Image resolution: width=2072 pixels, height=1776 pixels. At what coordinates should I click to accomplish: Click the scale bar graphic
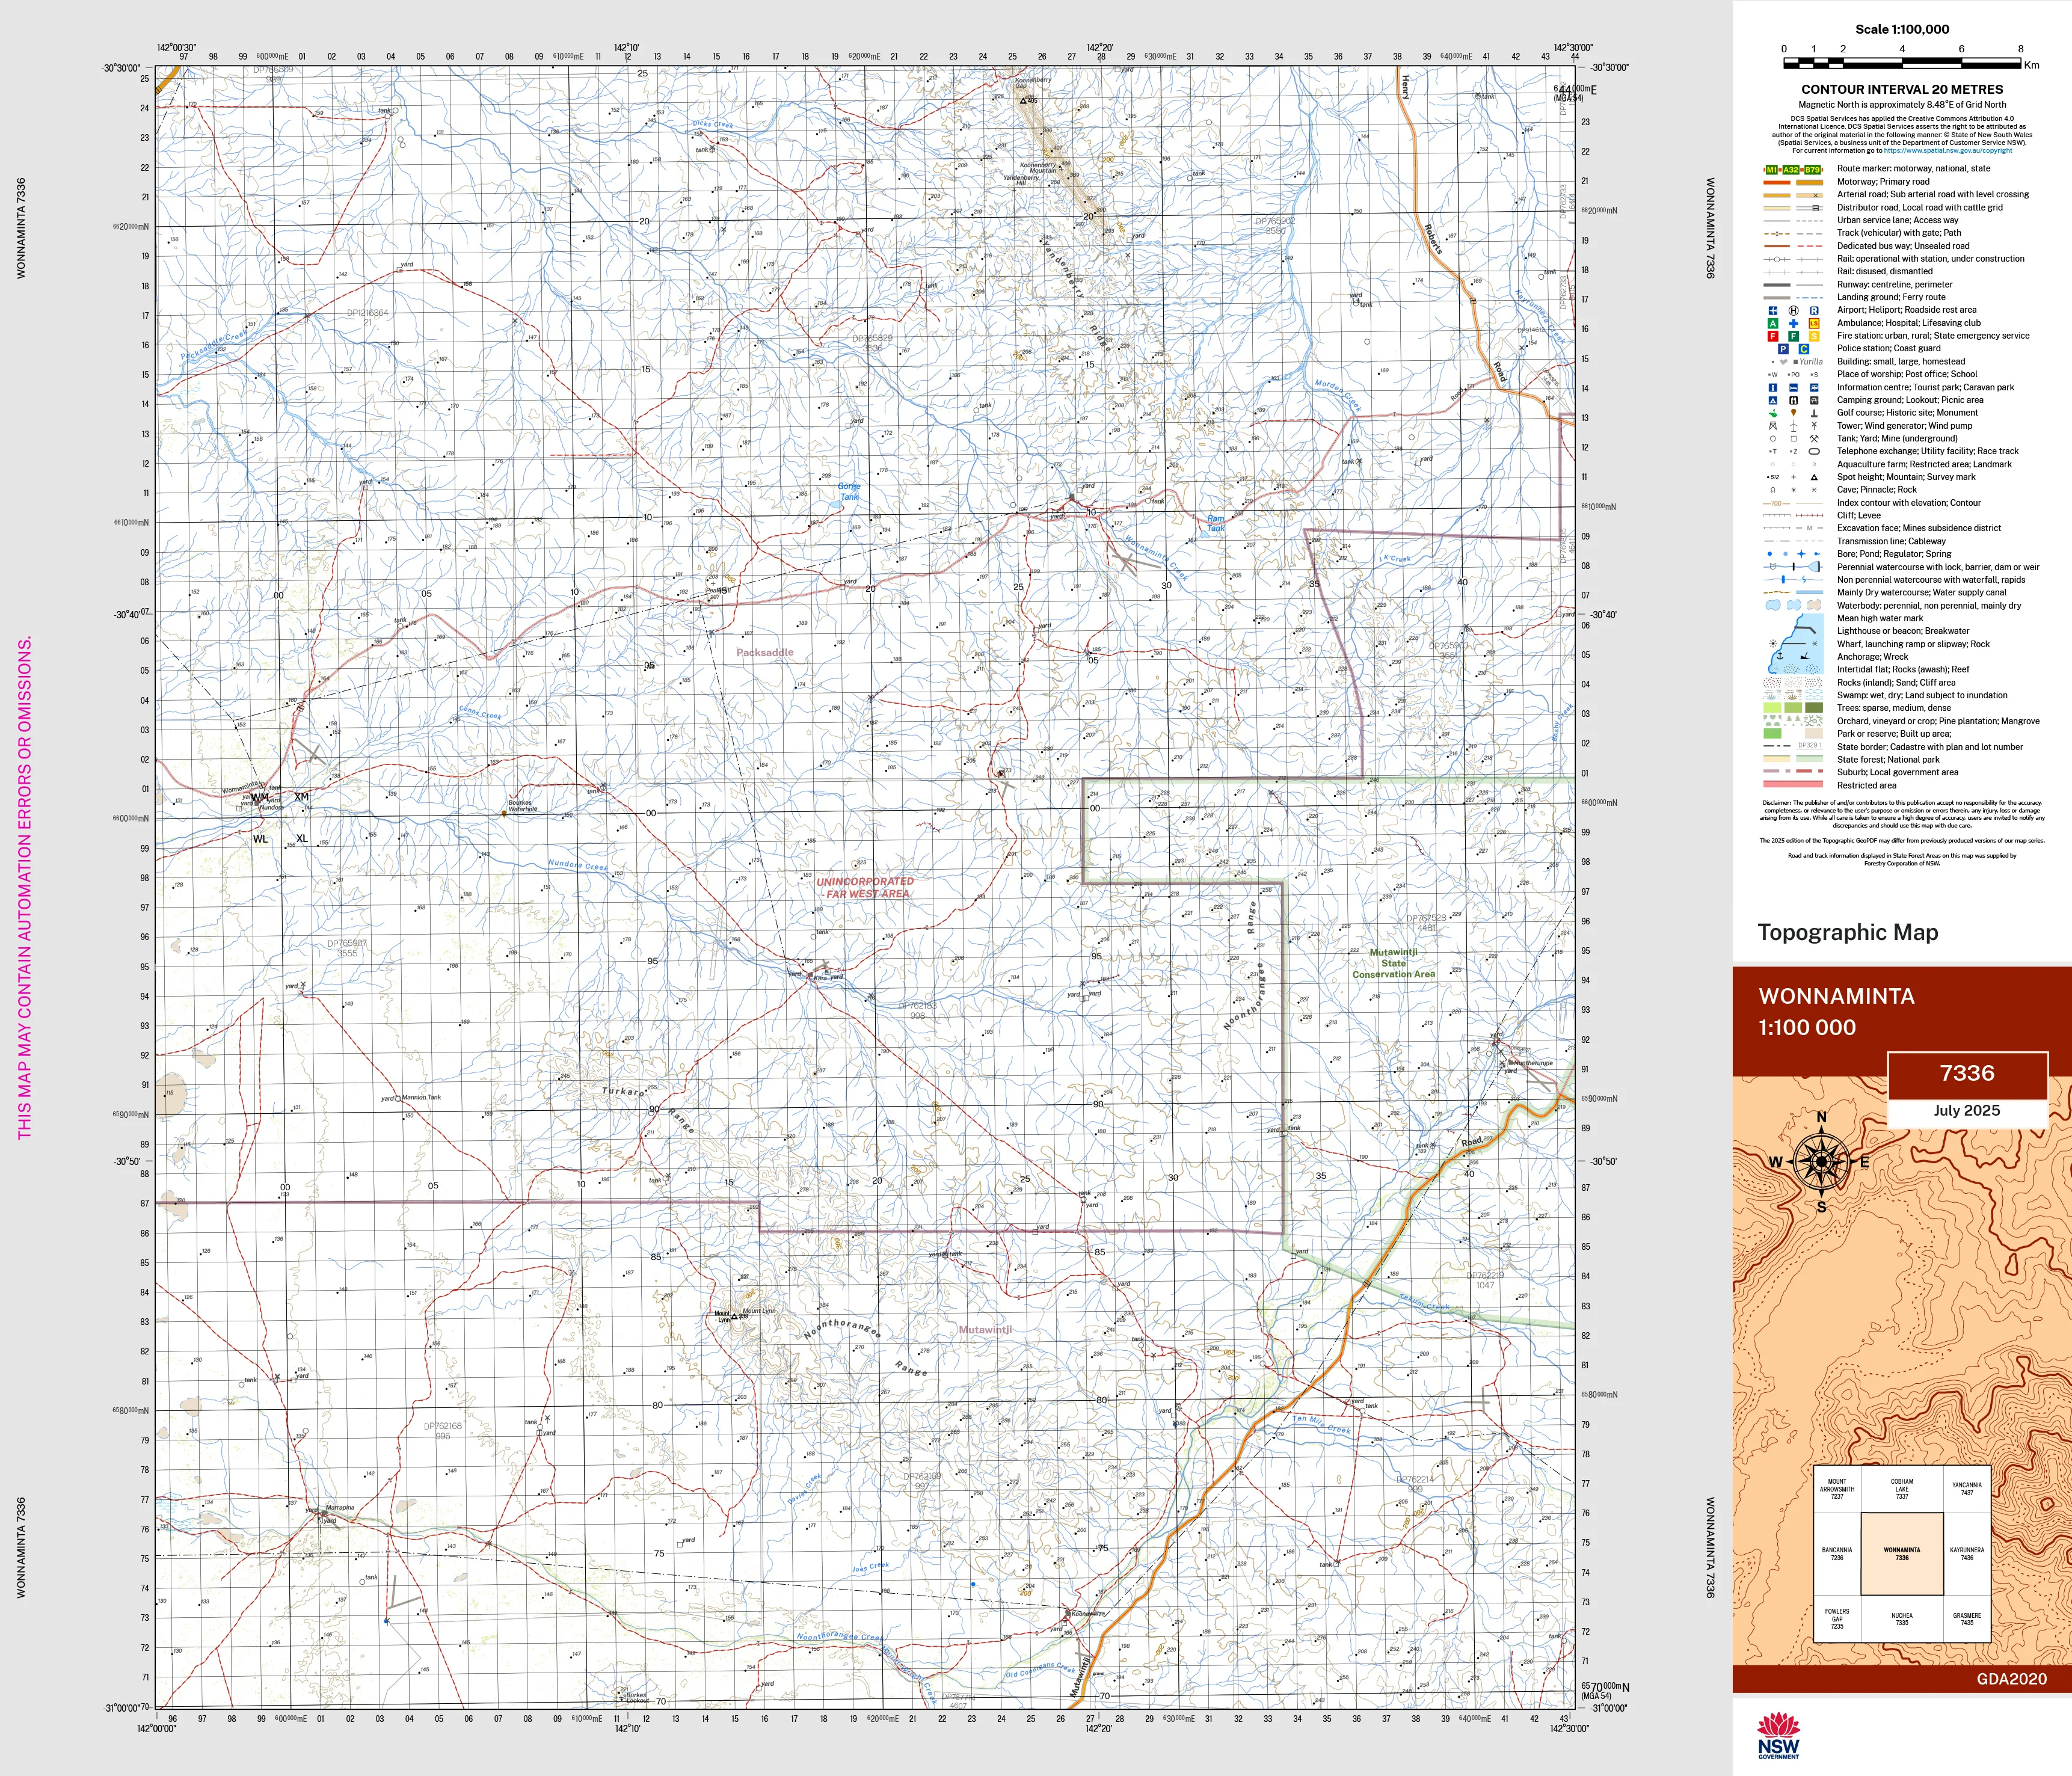[1902, 63]
